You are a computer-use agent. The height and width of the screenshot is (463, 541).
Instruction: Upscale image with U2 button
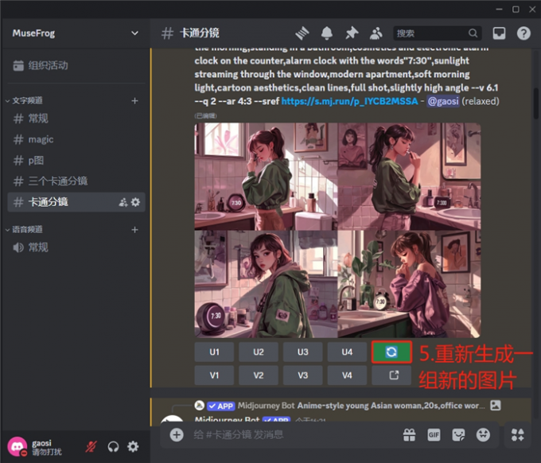tap(259, 352)
